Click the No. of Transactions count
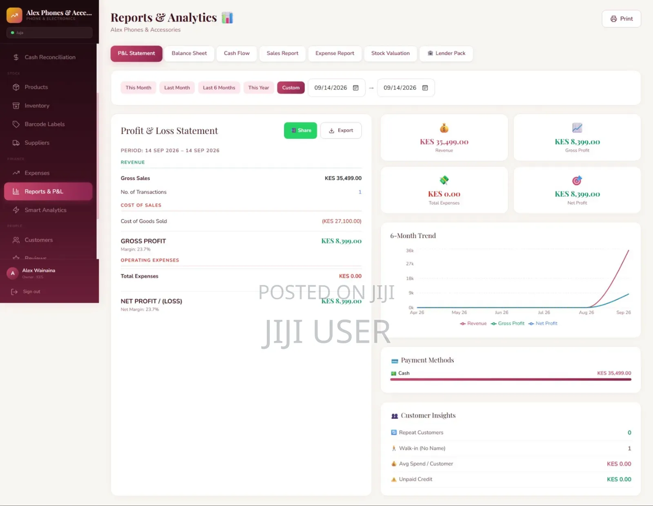653x506 pixels. (x=360, y=192)
